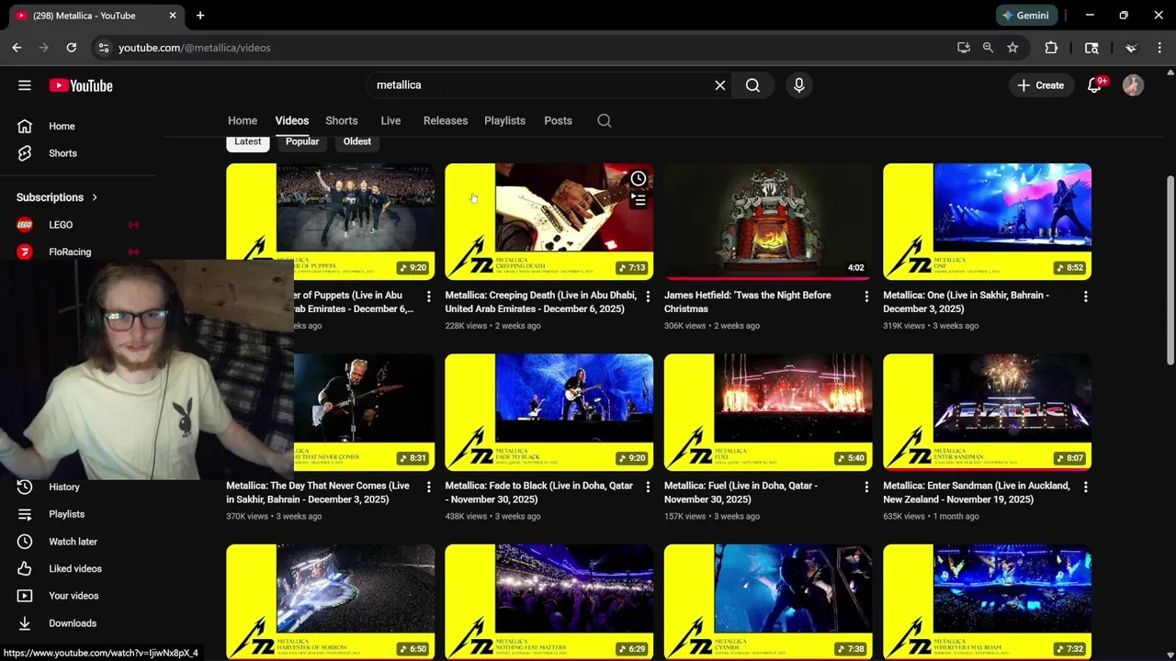Open Playlists in the sidebar
This screenshot has height=661, width=1176.
coord(66,514)
